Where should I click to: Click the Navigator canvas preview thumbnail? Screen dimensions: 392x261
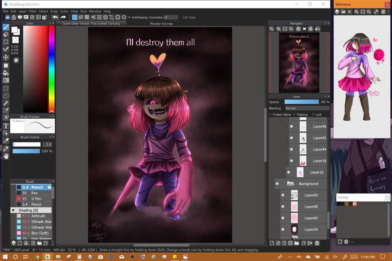pyautogui.click(x=299, y=62)
